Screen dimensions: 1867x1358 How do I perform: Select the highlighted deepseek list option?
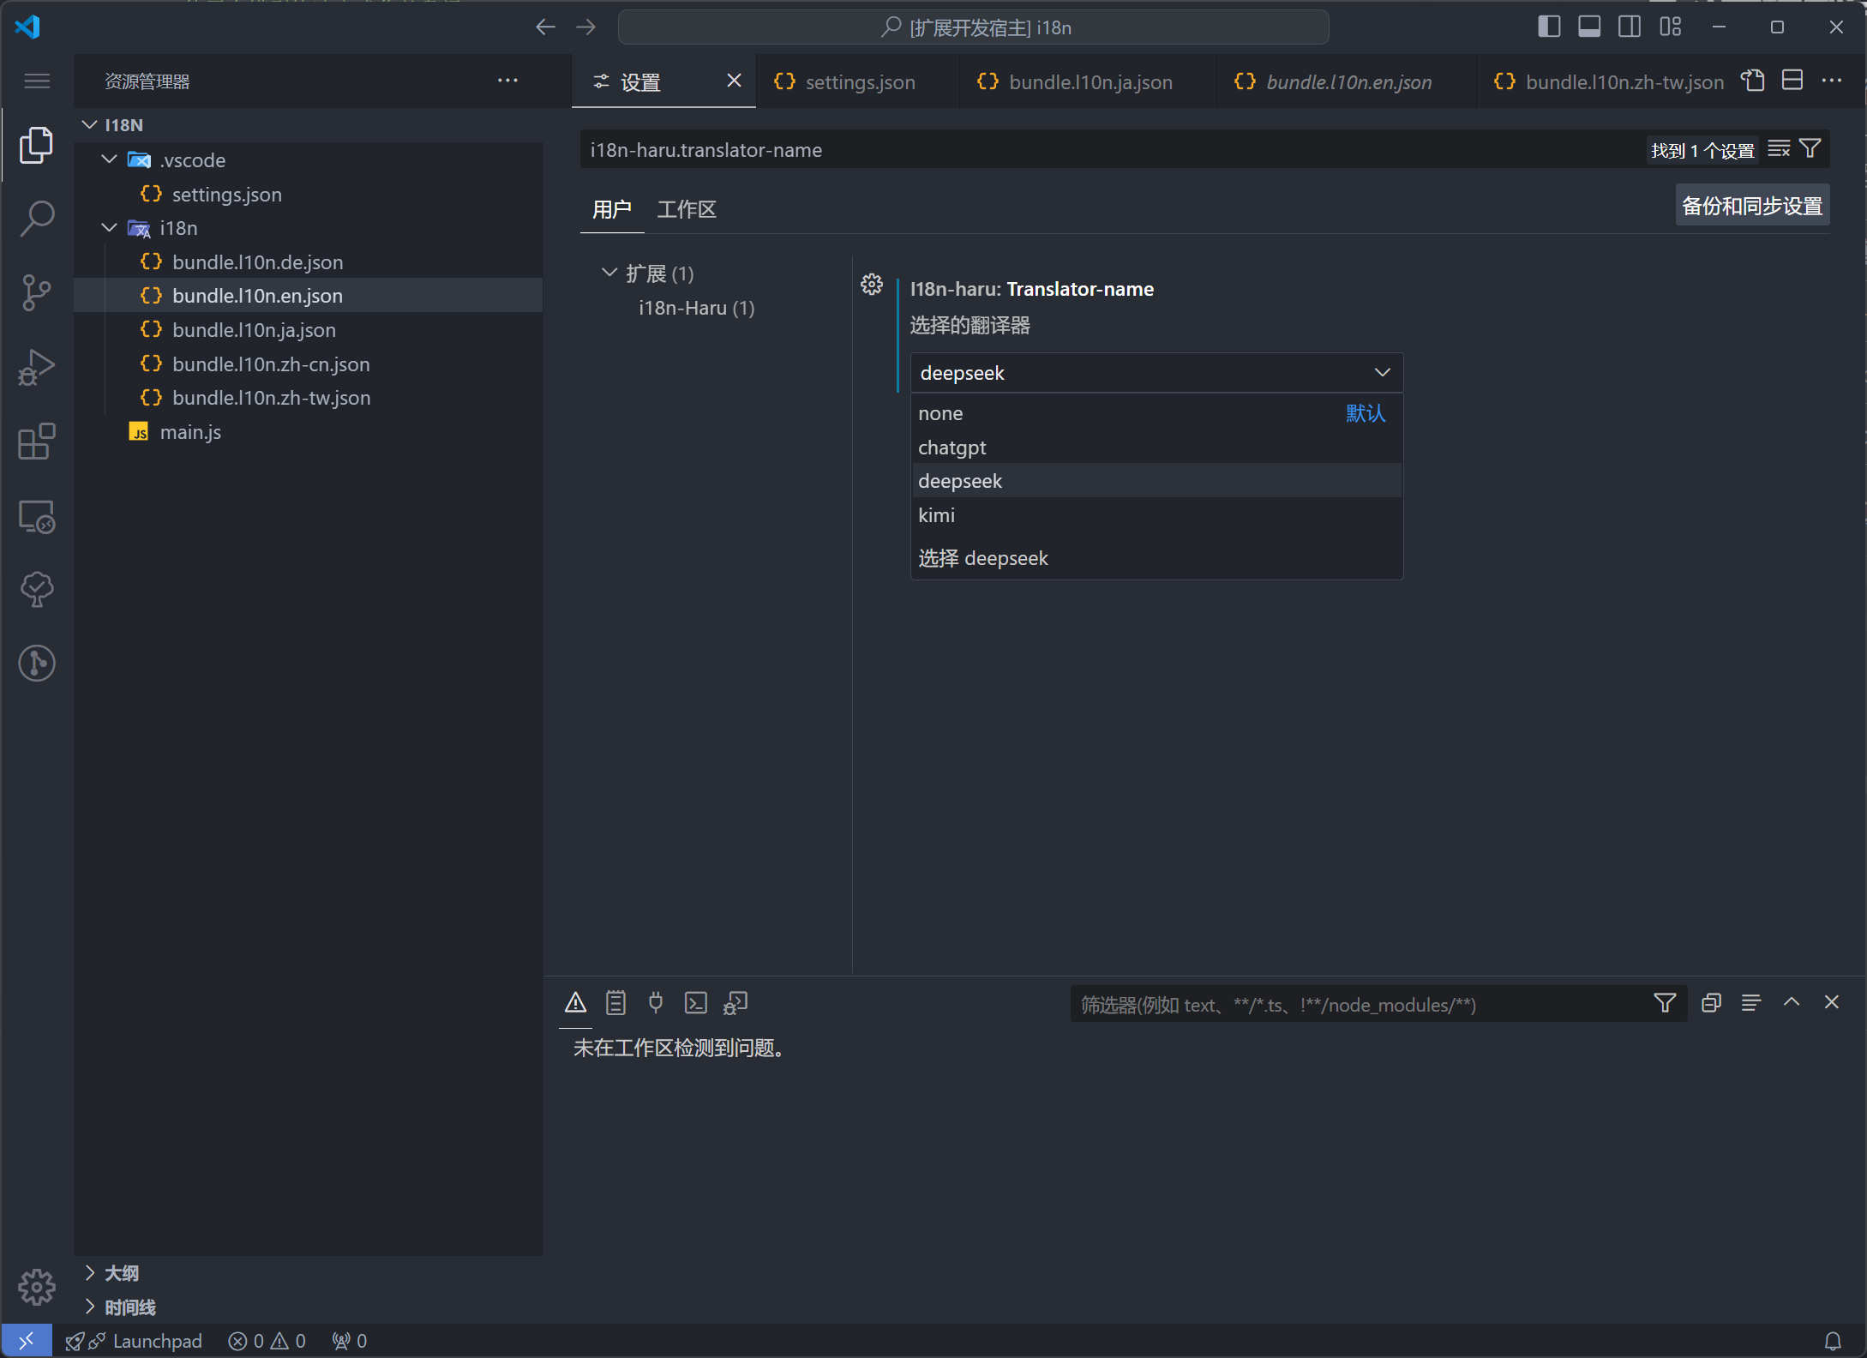pos(1156,481)
